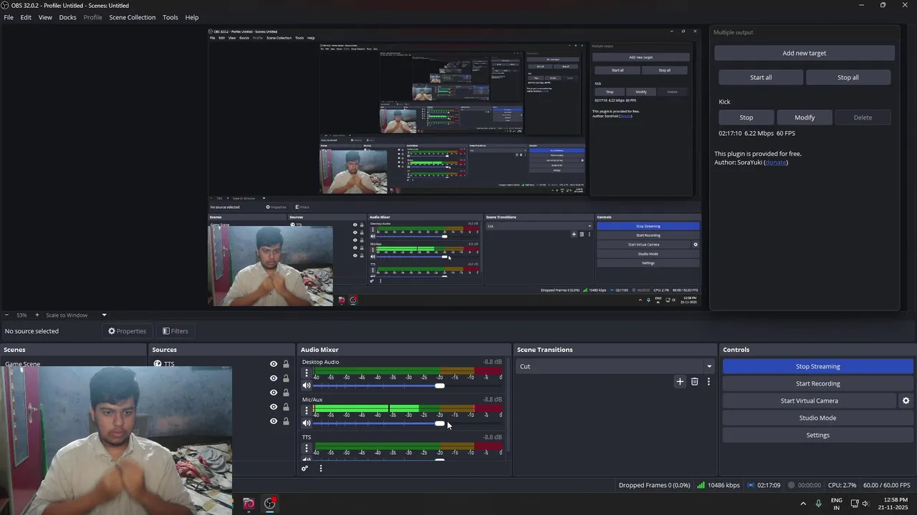Image resolution: width=917 pixels, height=515 pixels.
Task: Open the Desktop Audio options three-dot menu
Action: 307,373
